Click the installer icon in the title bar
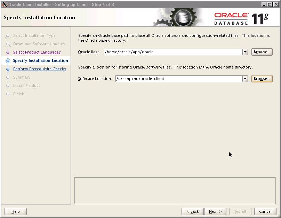Image resolution: width=281 pixels, height=218 pixels. (x=4, y=4)
